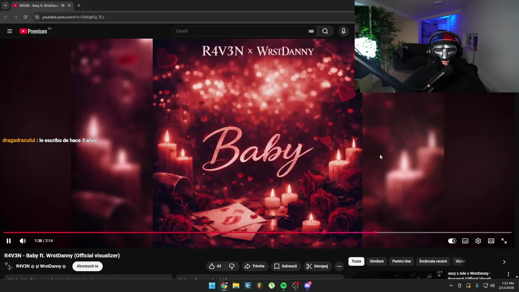Open the on-screen keyboard in search box
519x292 pixels.
click(x=311, y=31)
